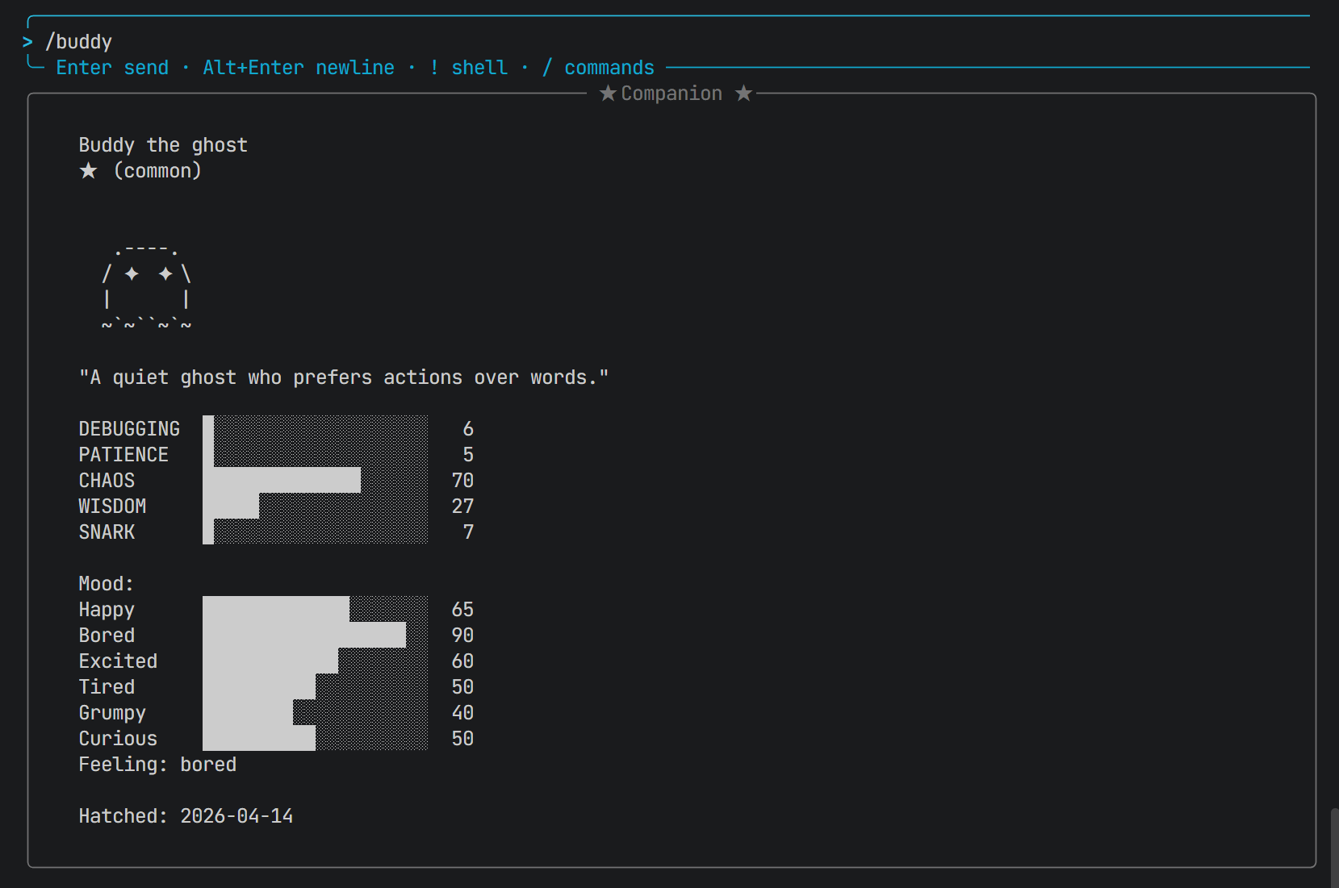Click the 'Alt+Enter newline' hint

(x=299, y=68)
